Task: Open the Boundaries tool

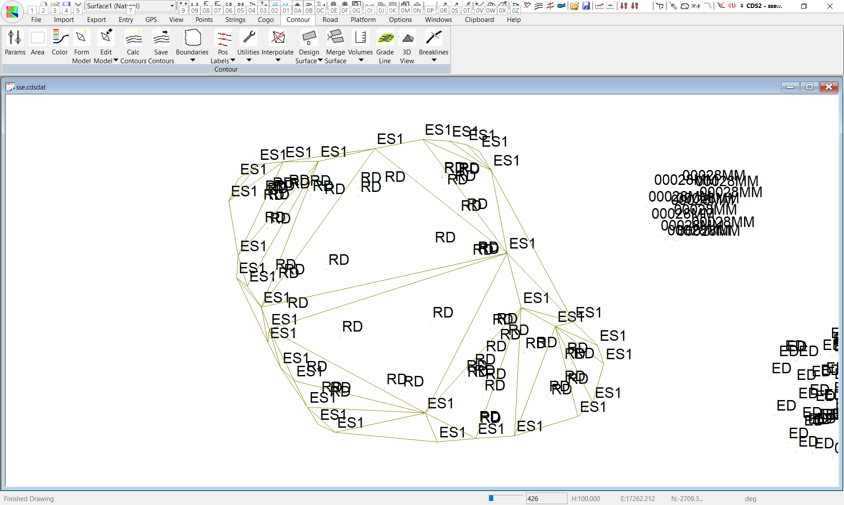Action: [192, 38]
